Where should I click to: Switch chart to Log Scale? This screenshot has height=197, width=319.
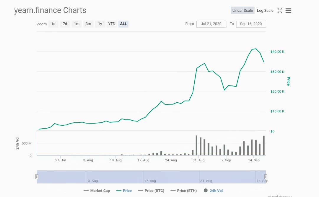pyautogui.click(x=265, y=11)
